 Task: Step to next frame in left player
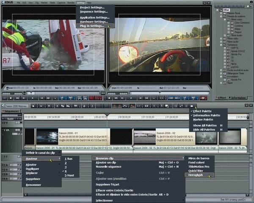coord(42,98)
